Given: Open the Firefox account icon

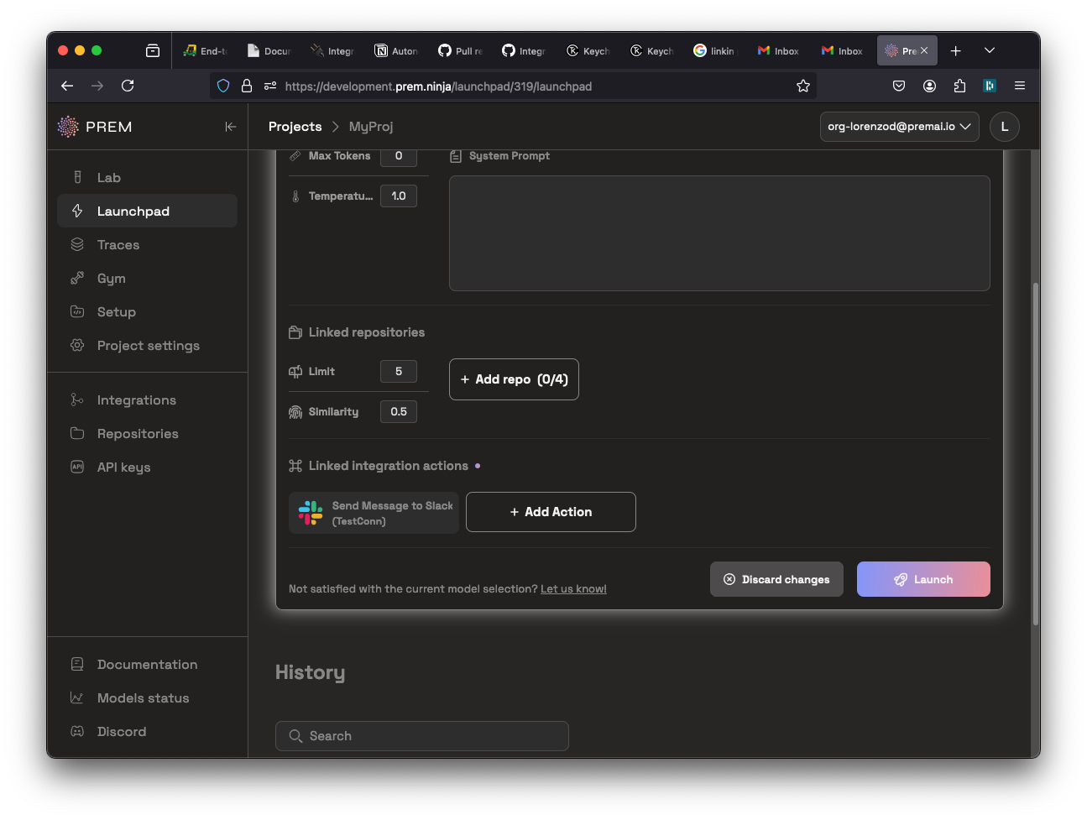Looking at the screenshot, I should pos(929,86).
